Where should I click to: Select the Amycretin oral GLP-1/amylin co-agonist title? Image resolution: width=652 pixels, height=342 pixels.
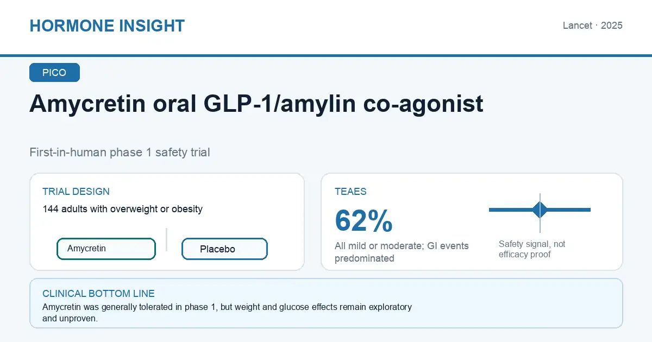coord(256,103)
